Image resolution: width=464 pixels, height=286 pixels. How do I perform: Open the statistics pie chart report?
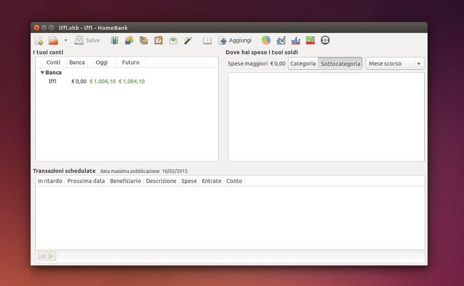click(266, 40)
